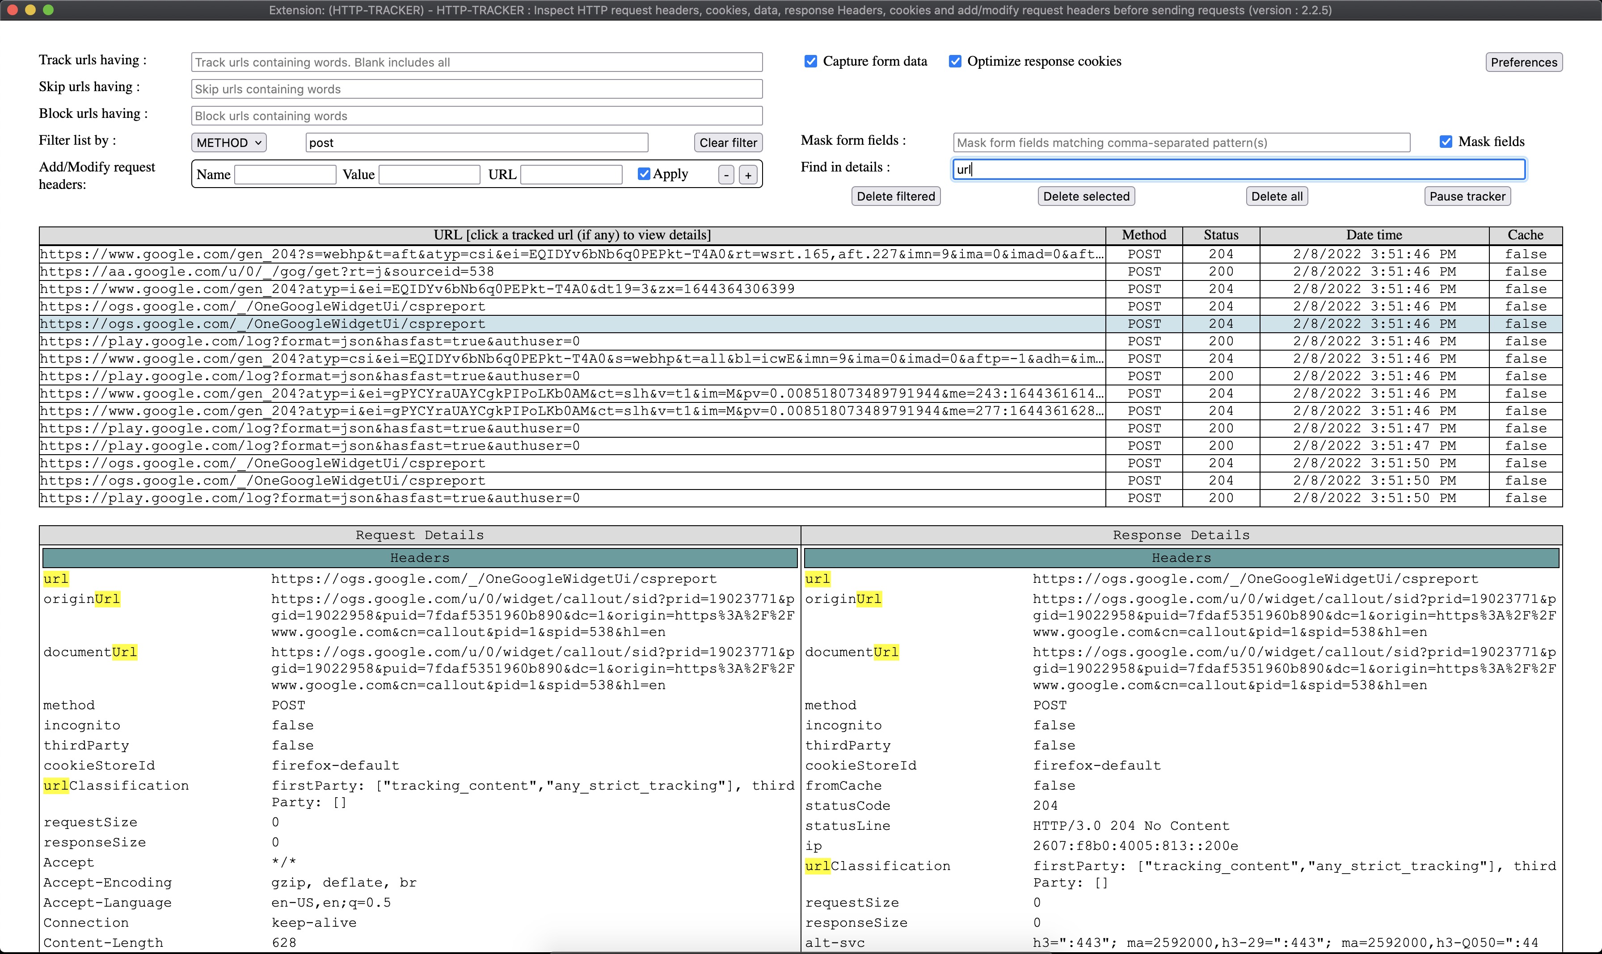Click the header Name input field
Viewport: 1602px width, 954px height.
(x=285, y=175)
